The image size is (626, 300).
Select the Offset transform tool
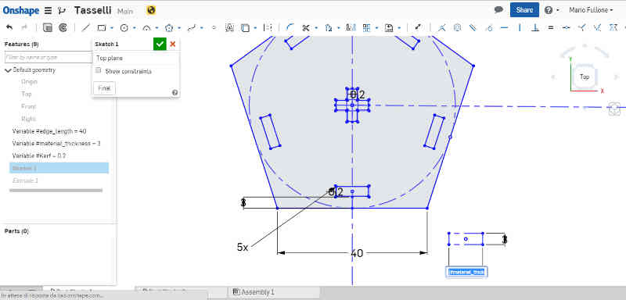[x=328, y=28]
